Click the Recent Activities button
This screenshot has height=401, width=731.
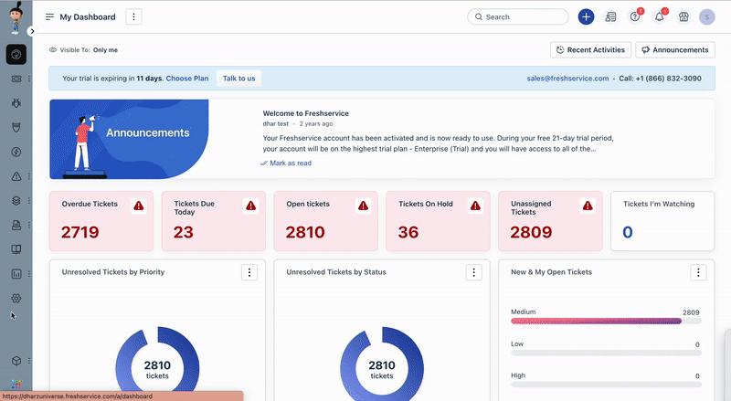(x=590, y=50)
